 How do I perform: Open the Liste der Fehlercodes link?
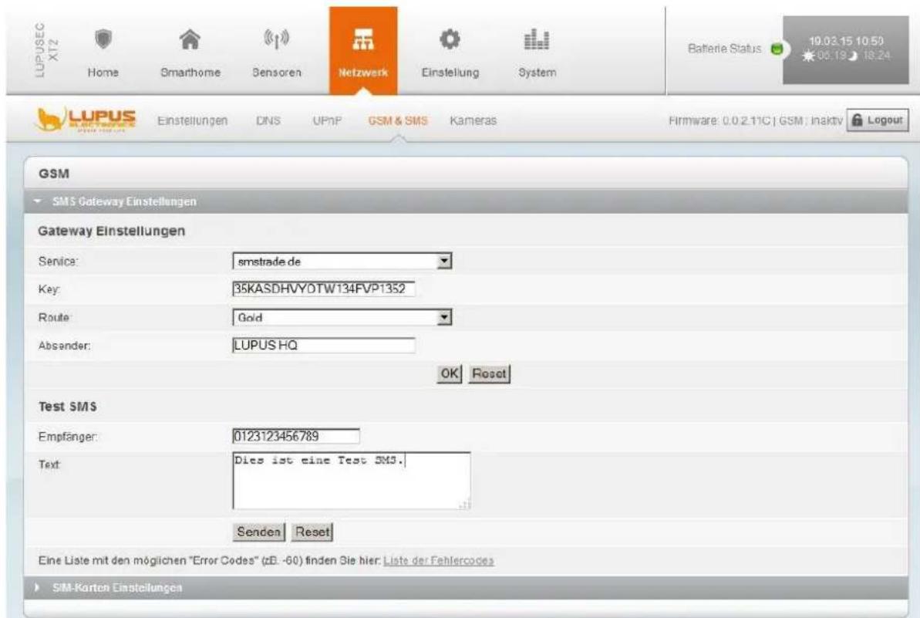(x=438, y=560)
